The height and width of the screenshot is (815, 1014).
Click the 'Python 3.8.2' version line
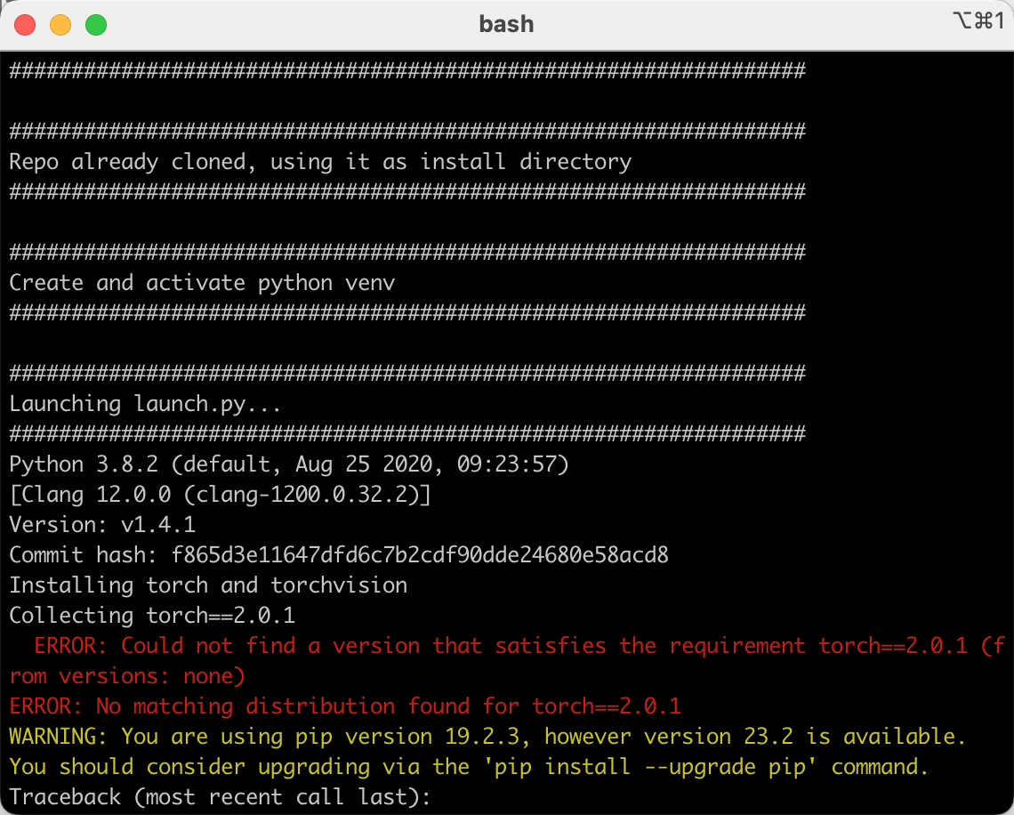pyautogui.click(x=289, y=464)
